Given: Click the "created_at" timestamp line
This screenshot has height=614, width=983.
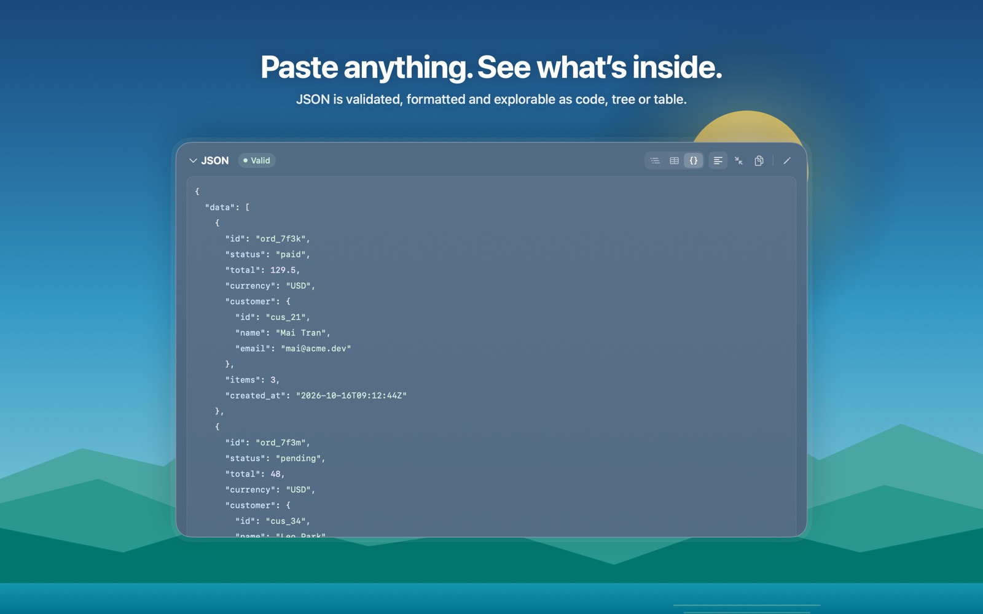Looking at the screenshot, I should [x=316, y=396].
